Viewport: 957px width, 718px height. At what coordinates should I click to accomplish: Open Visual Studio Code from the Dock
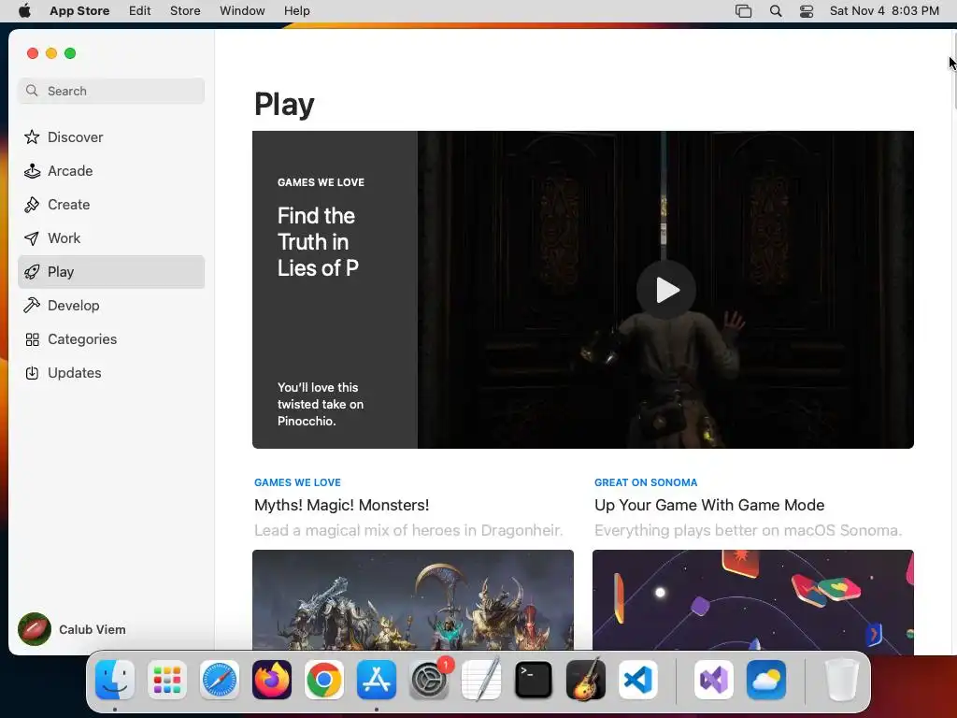[x=638, y=680]
